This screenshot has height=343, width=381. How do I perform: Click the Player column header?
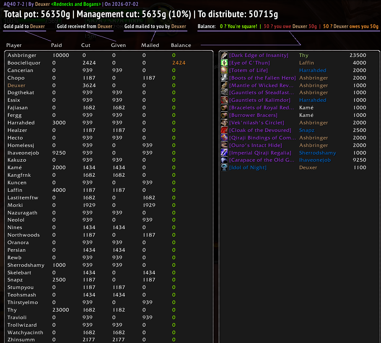pyautogui.click(x=14, y=45)
